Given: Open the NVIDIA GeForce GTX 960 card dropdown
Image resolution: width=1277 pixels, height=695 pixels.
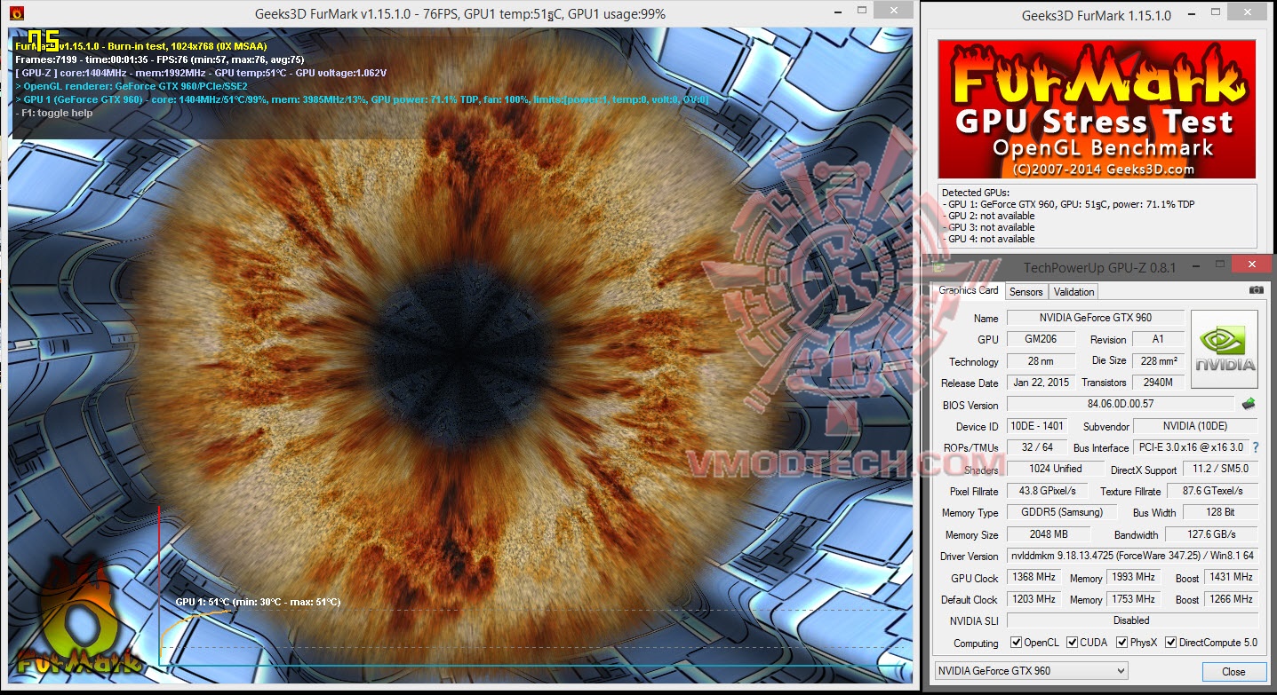Looking at the screenshot, I should click(x=1032, y=671).
